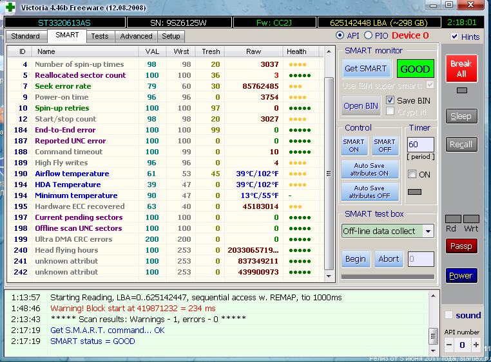Select the Ultra DMA CRC errors row

[166, 239]
